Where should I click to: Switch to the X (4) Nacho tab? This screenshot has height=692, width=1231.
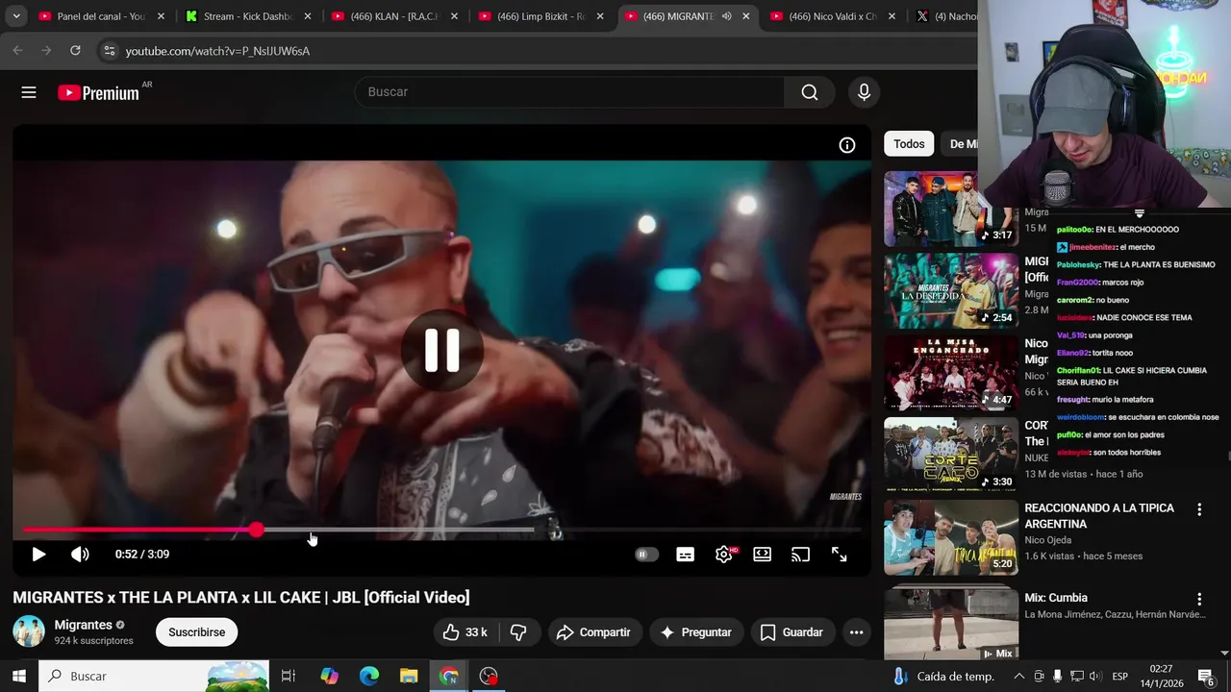coord(946,16)
